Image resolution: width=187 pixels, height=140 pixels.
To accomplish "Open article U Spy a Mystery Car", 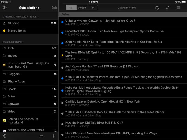I will [123, 22].
